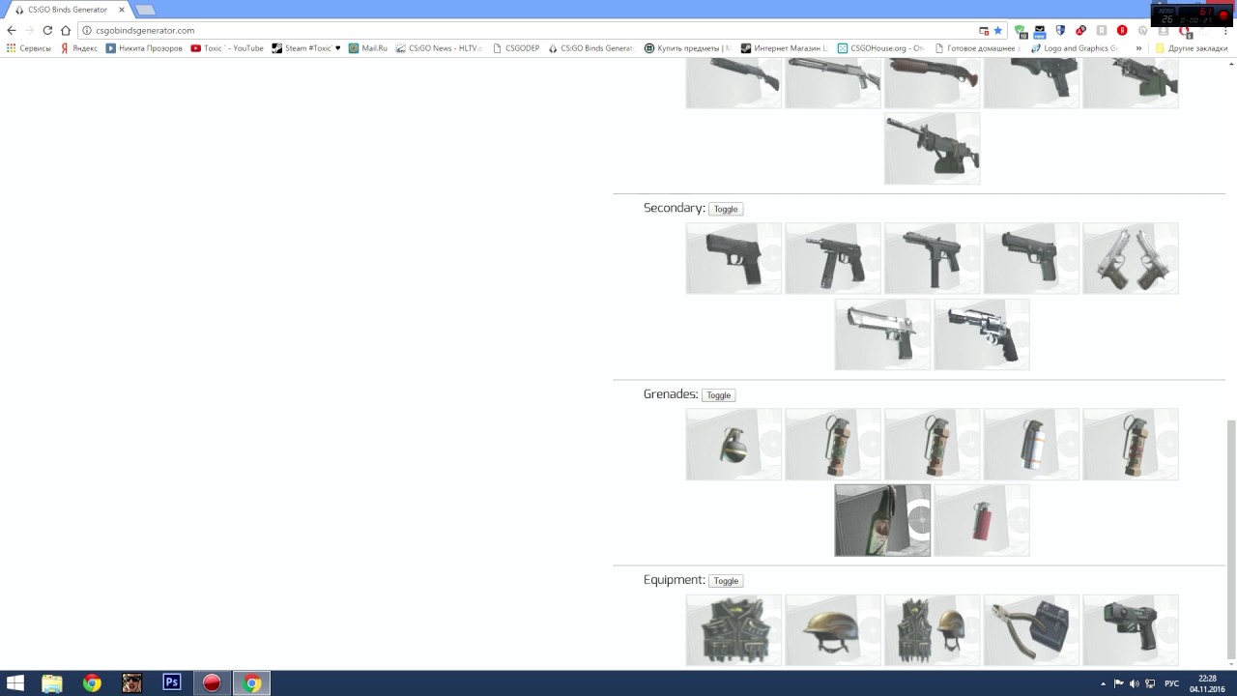Select the Sawed-Off shotgun with wooden pump
This screenshot has width=1237, height=696.
[x=932, y=82]
